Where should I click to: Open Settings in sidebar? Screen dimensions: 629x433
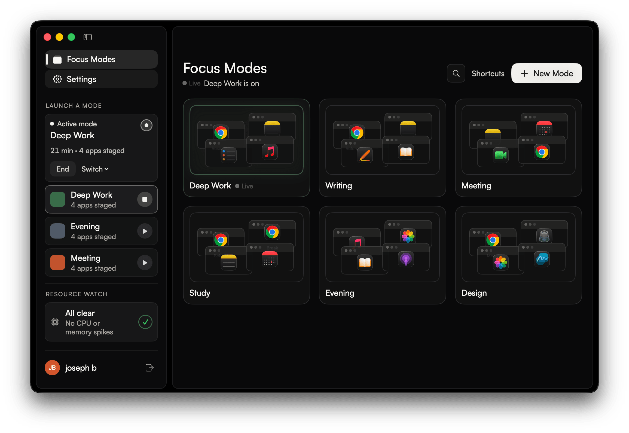pyautogui.click(x=101, y=79)
